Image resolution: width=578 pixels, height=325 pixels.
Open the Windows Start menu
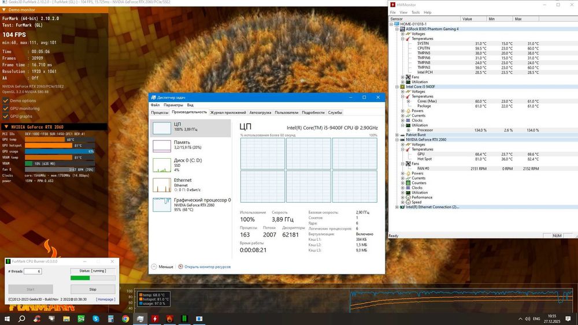tap(7, 319)
